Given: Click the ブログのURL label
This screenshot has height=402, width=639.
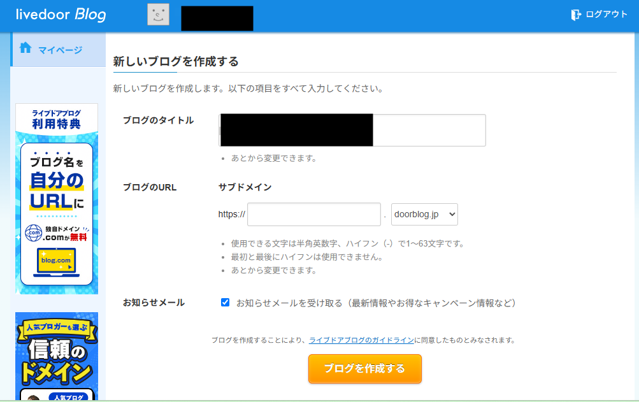Looking at the screenshot, I should coord(150,187).
